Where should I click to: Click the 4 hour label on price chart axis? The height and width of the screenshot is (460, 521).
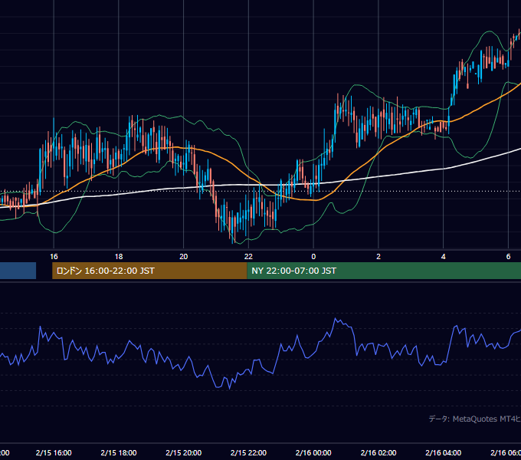[444, 256]
